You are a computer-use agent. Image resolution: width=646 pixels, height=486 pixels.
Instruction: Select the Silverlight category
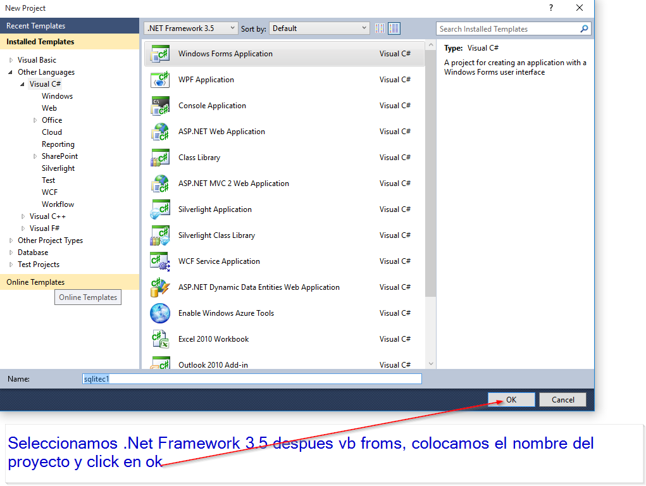click(x=58, y=168)
